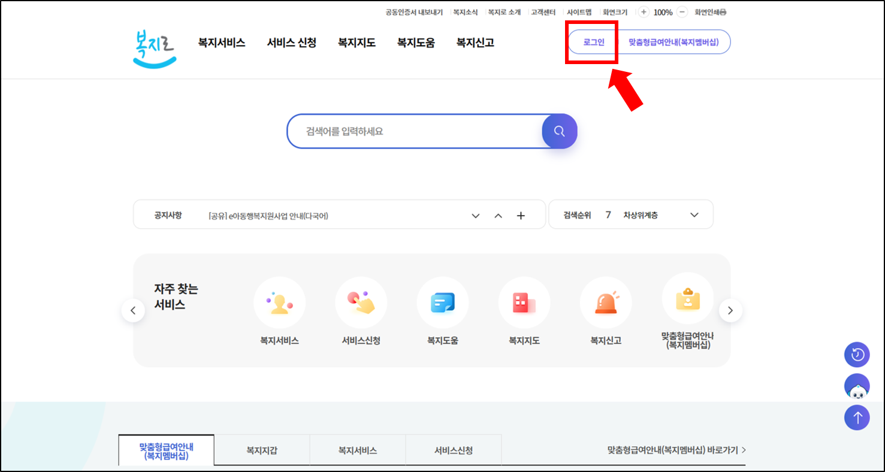Show previous frequent services with left arrow
885x472 pixels.
pyautogui.click(x=133, y=310)
